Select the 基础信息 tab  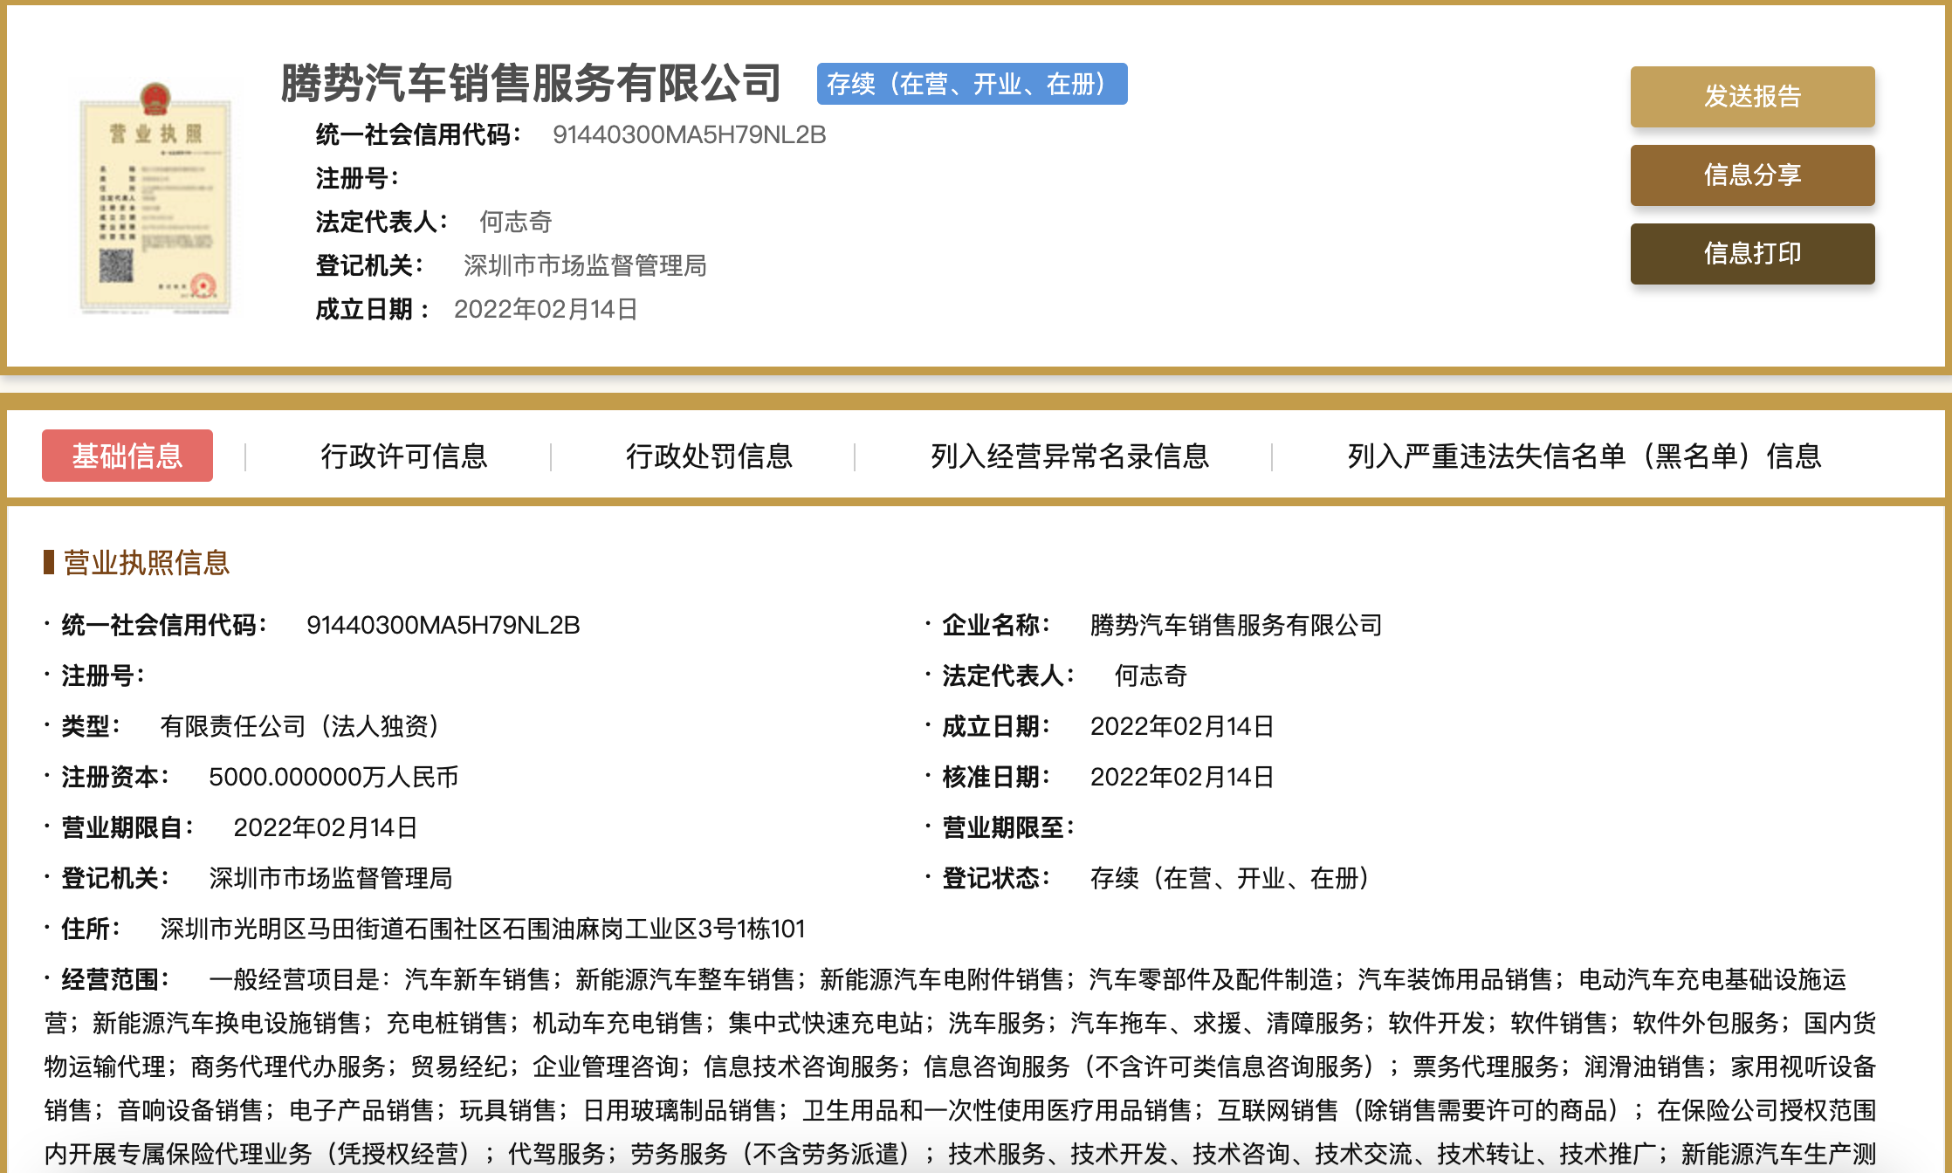(127, 456)
